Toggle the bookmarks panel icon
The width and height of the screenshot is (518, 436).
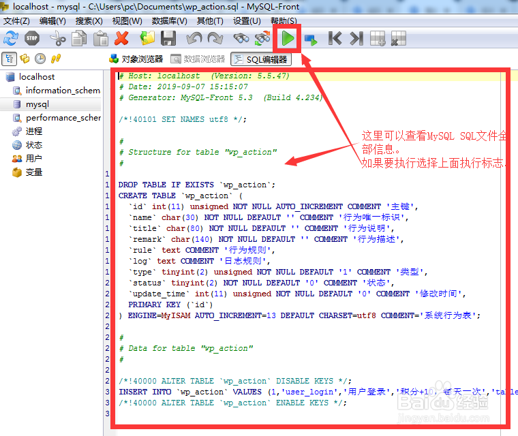(25, 59)
